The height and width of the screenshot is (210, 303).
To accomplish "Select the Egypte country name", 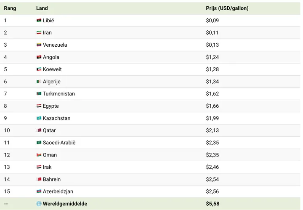I will click(50, 106).
